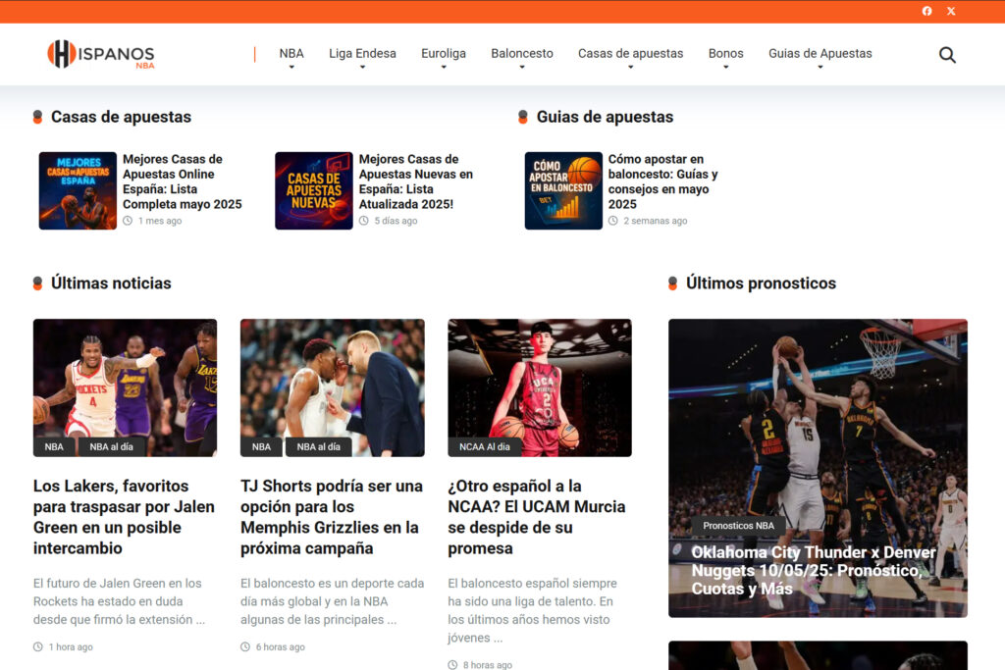Open the Baloncesto menu item

pos(522,53)
